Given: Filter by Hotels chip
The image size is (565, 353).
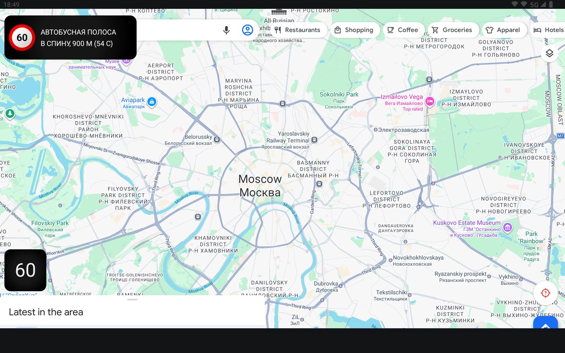Looking at the screenshot, I should pos(548,30).
